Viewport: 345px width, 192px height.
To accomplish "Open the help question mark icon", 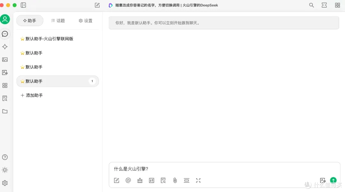I will pyautogui.click(x=5, y=157).
